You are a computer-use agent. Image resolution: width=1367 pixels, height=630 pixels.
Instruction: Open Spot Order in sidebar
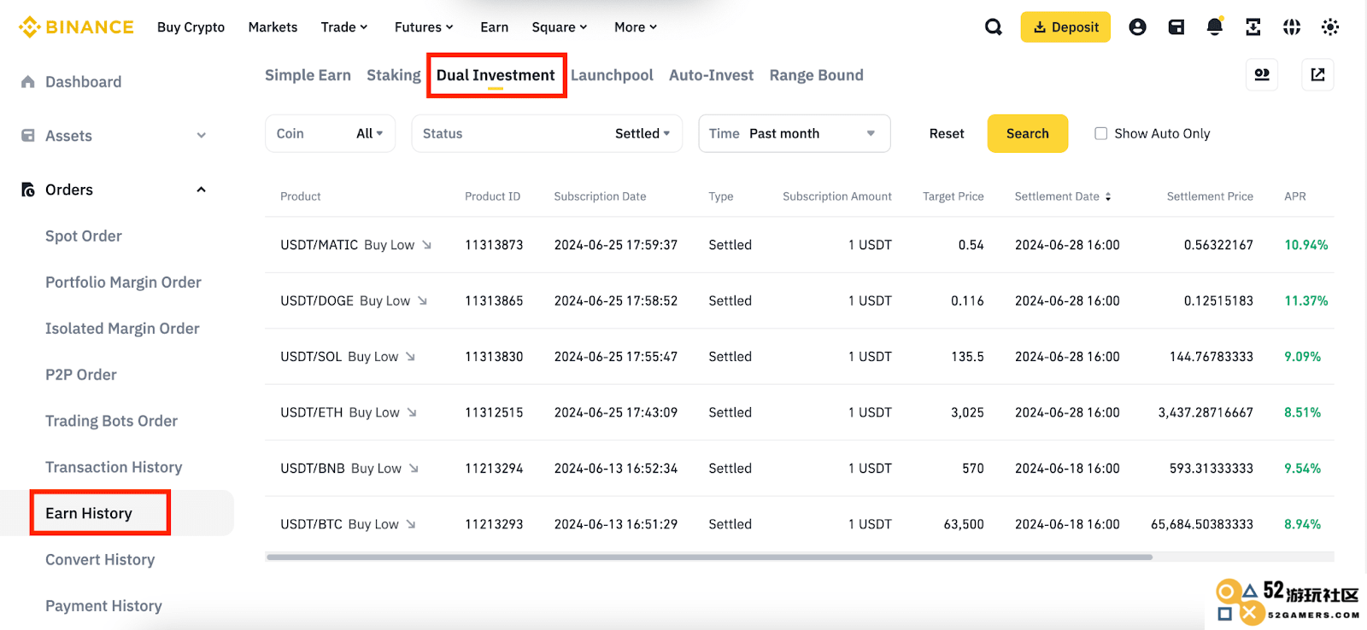tap(84, 236)
